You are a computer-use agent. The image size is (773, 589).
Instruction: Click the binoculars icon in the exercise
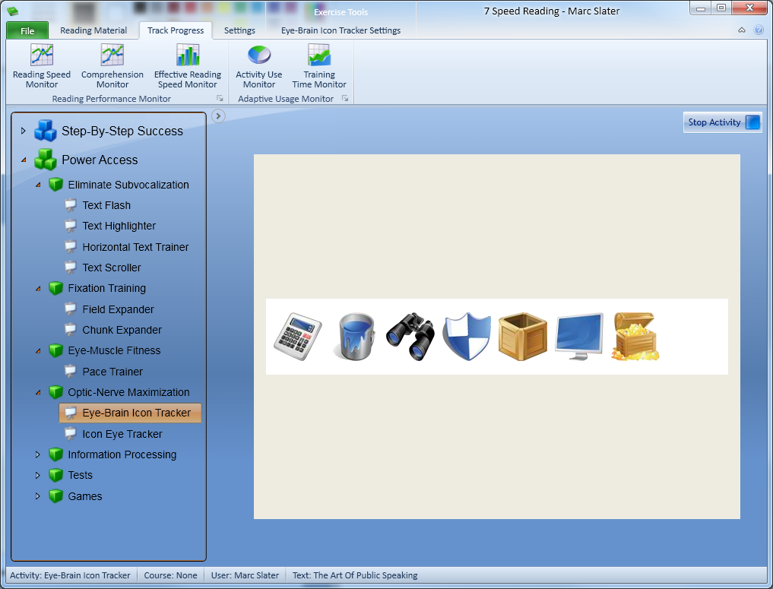click(410, 337)
